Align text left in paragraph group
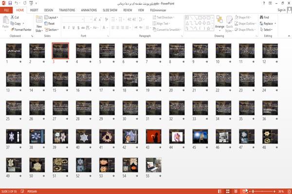Screen dimensions: 292x194 click(113, 28)
